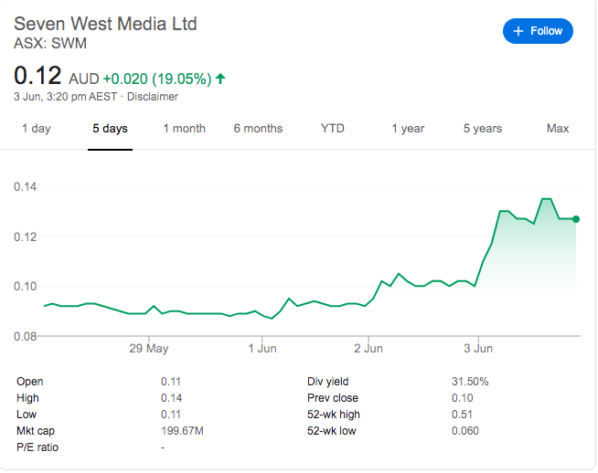Click the Prev close value 0.10
The image size is (598, 473).
point(463,398)
